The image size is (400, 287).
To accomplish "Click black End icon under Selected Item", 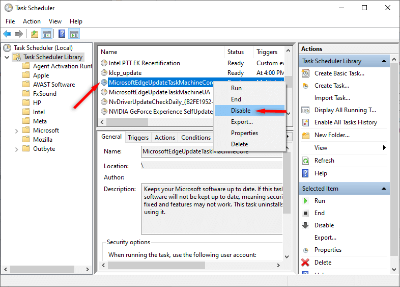I will pyautogui.click(x=305, y=213).
